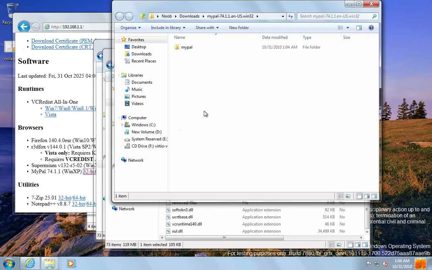Screen dimensions: 432x270
Task: Open Explorer Help via the question mark icon
Action: 371,28
